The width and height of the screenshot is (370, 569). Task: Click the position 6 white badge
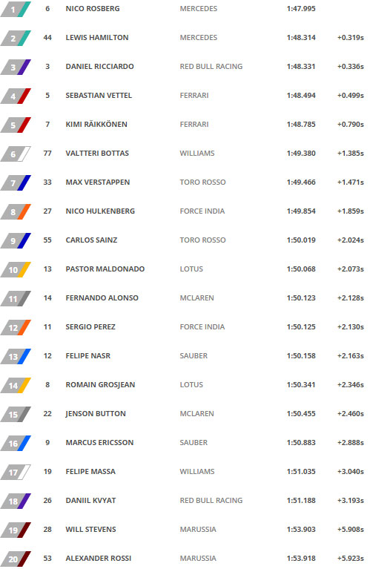pyautogui.click(x=16, y=154)
